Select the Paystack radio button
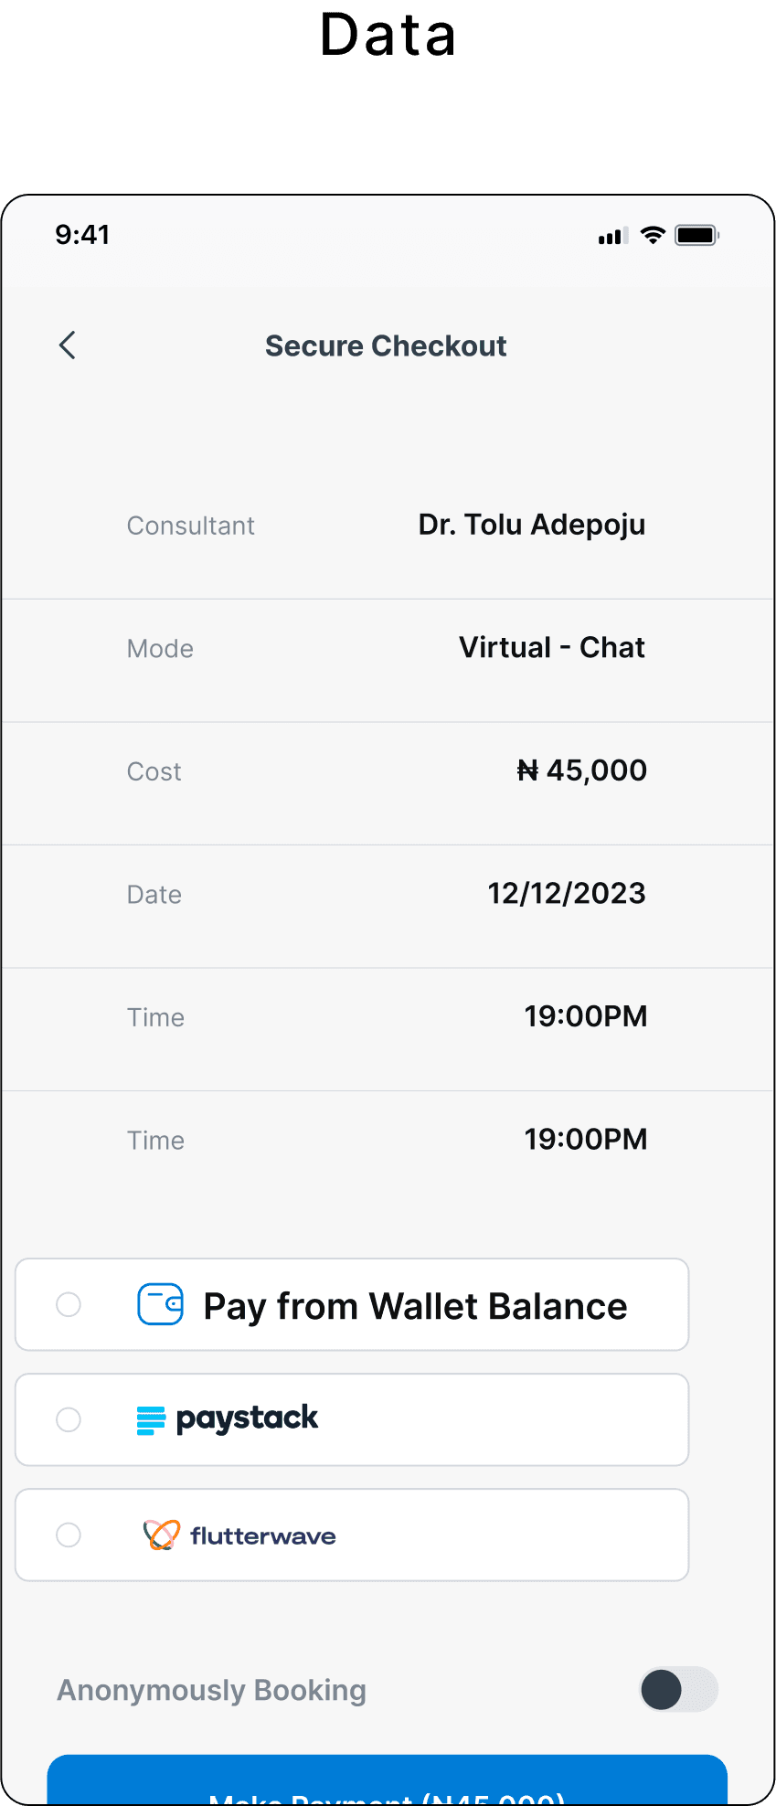Screen dimensions: 776x1806 coord(69,1419)
